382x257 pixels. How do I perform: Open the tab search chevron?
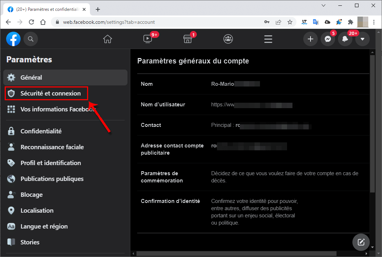pos(324,5)
